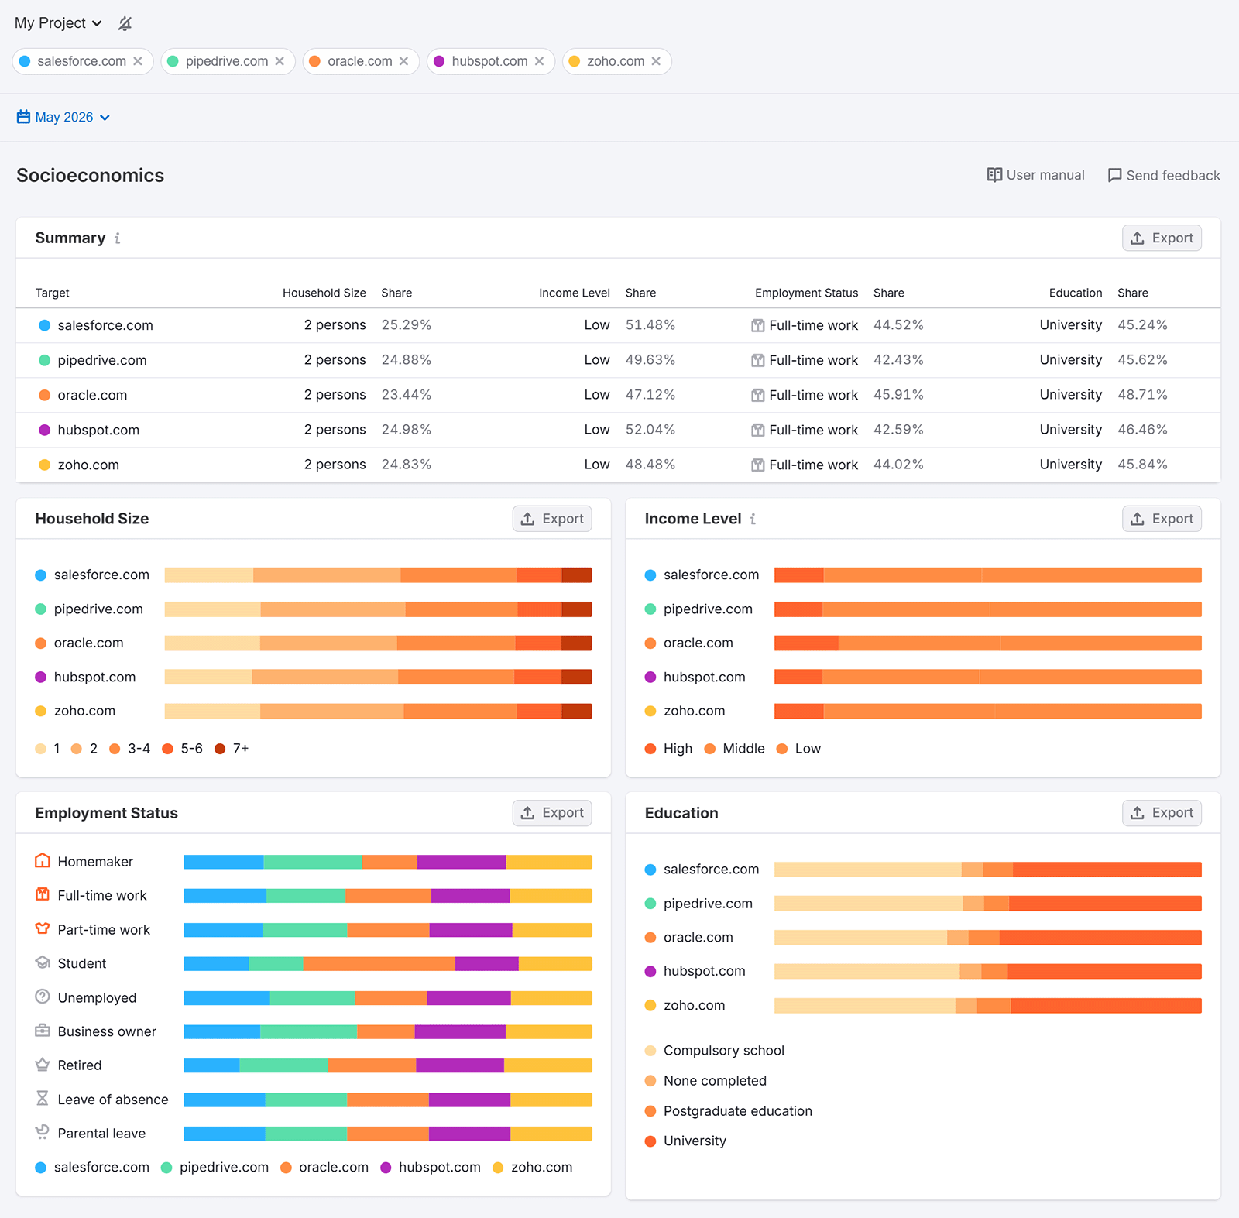Viewport: 1239px width, 1218px height.
Task: Click oracle.com Income Level bar
Action: pos(988,643)
